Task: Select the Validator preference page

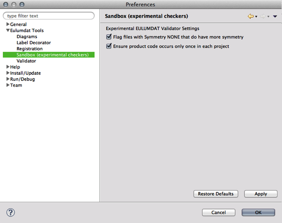Action: click(26, 61)
